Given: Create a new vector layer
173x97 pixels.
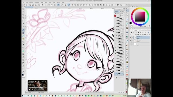Looking at the screenshot, I should (x=136, y=34).
